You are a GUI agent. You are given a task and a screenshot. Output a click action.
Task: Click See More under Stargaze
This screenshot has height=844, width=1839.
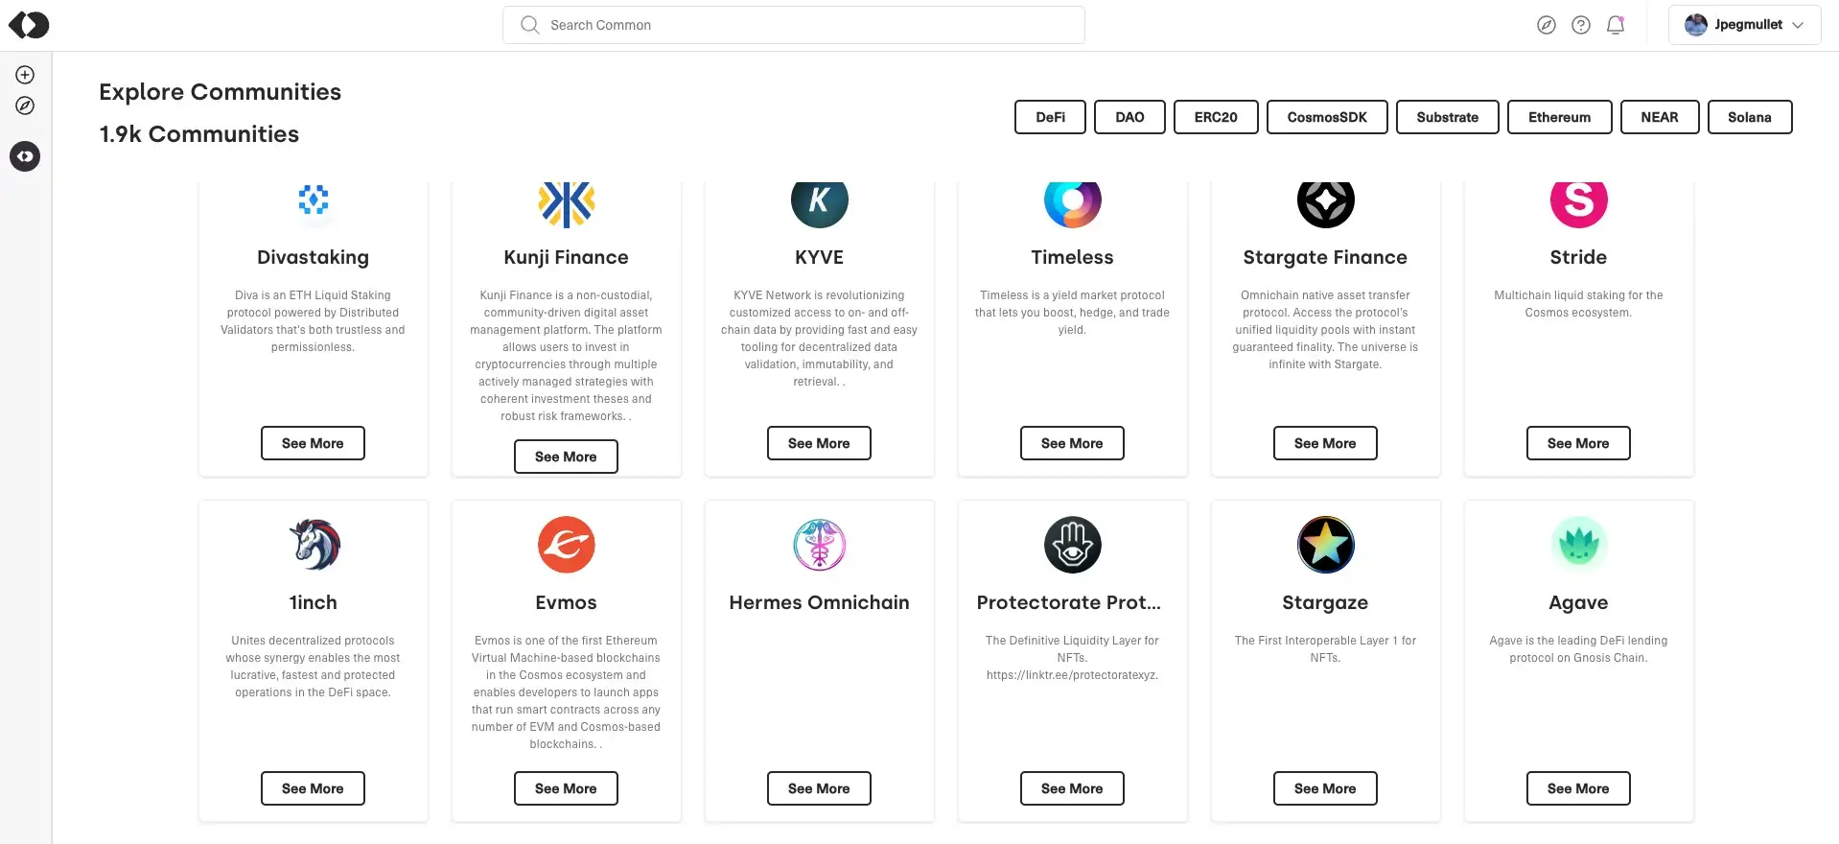[1325, 788]
